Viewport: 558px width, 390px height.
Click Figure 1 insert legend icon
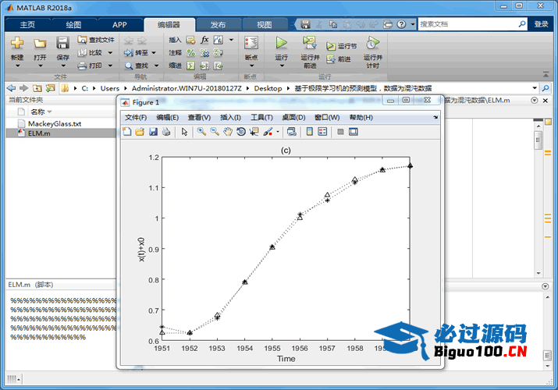pyautogui.click(x=323, y=132)
